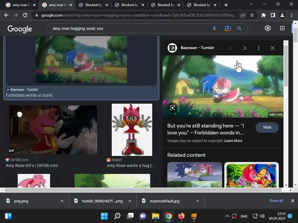Open the Chrome three-dot menu
This screenshot has width=298, height=223.
coord(292,15)
